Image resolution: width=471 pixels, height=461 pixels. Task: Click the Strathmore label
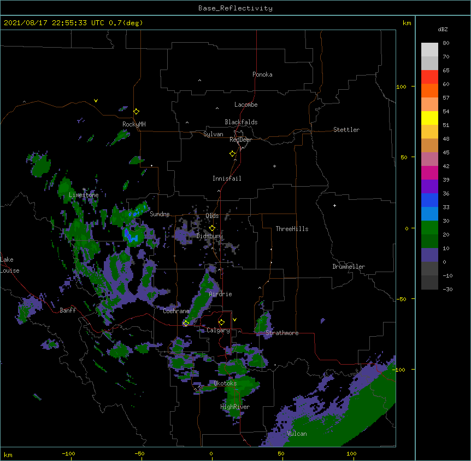coord(282,333)
